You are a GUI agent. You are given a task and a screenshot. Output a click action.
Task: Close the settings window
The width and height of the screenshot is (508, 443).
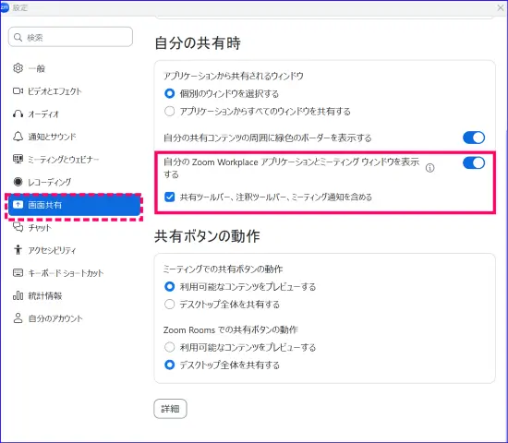coord(501,7)
